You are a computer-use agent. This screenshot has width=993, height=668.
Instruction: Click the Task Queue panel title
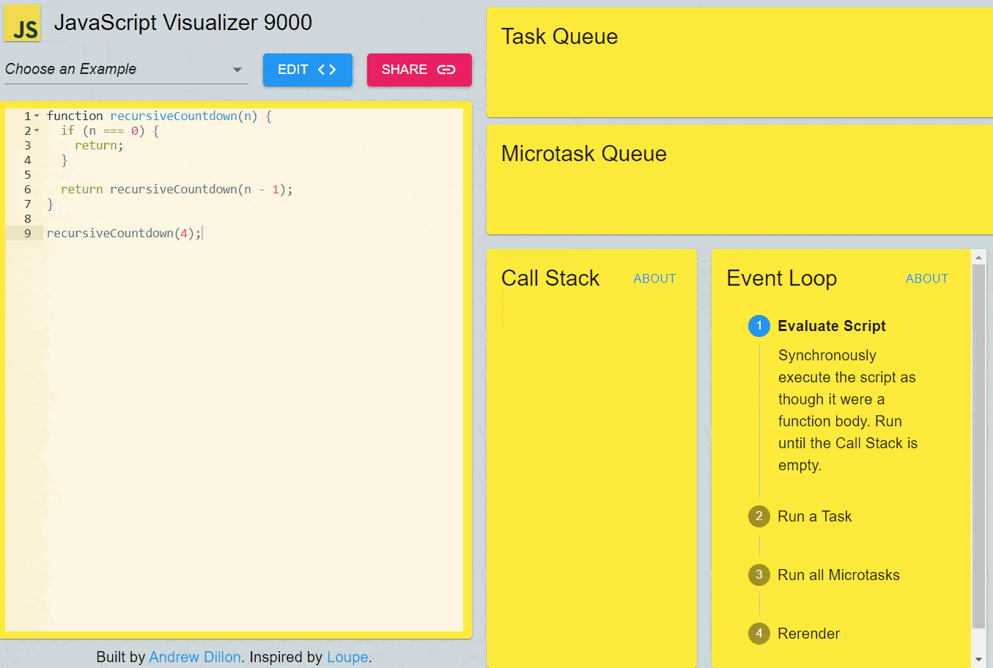click(559, 36)
